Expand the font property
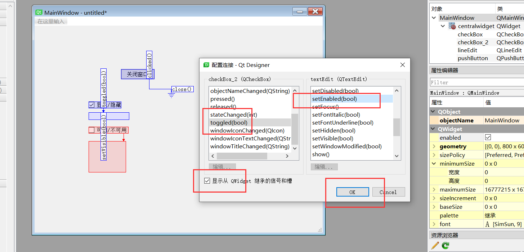This screenshot has height=252, width=524. click(x=434, y=224)
